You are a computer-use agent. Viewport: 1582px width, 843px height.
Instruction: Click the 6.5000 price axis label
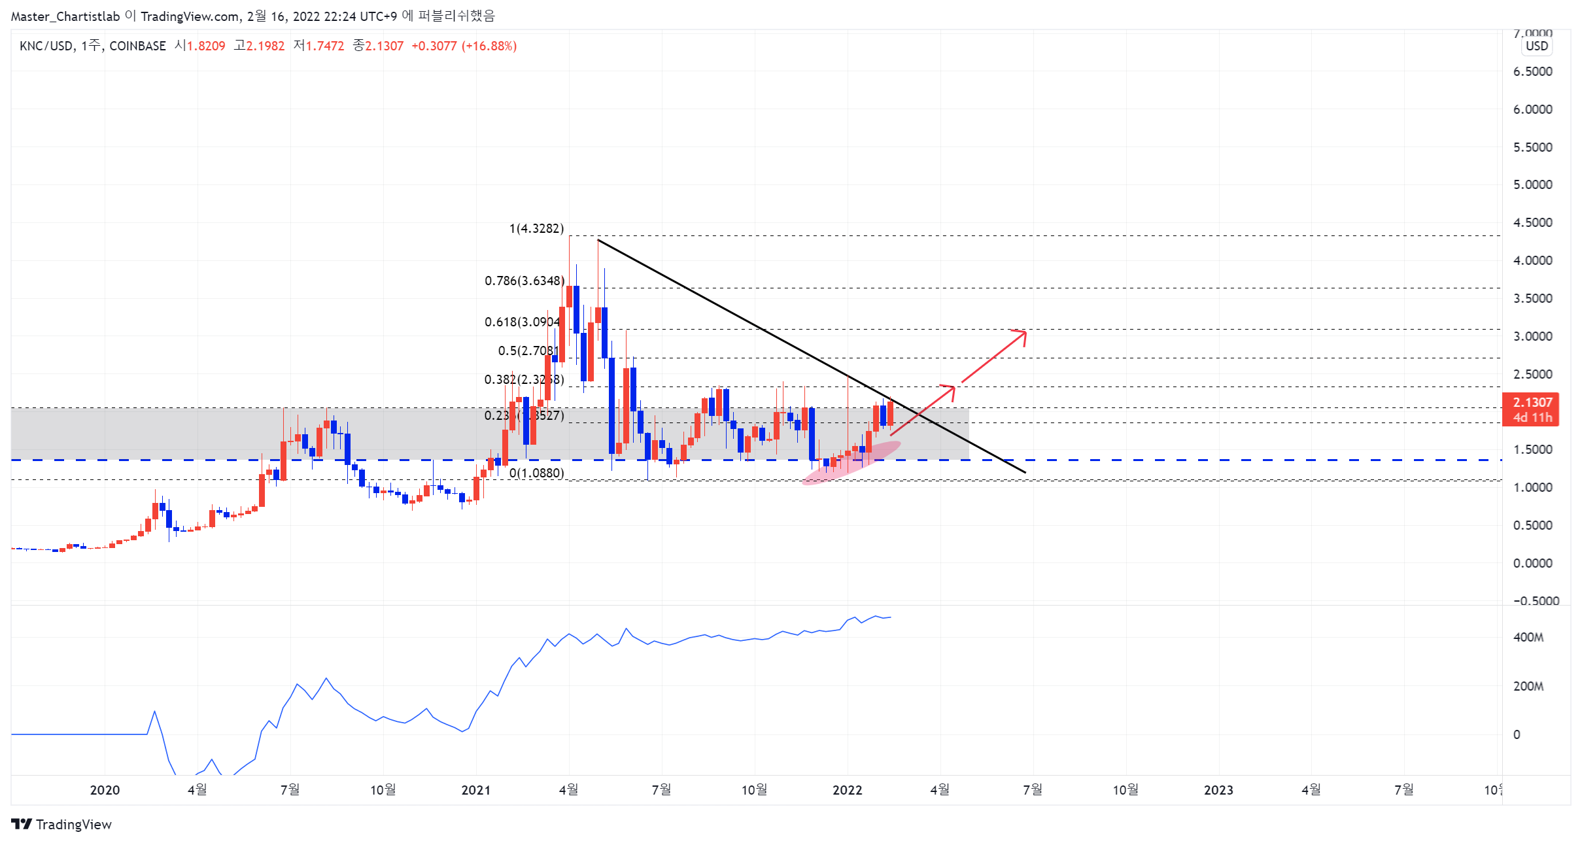1532,71
